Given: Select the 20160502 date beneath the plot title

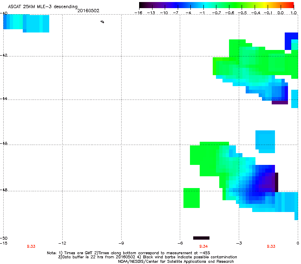Looking at the screenshot, I should [88, 11].
